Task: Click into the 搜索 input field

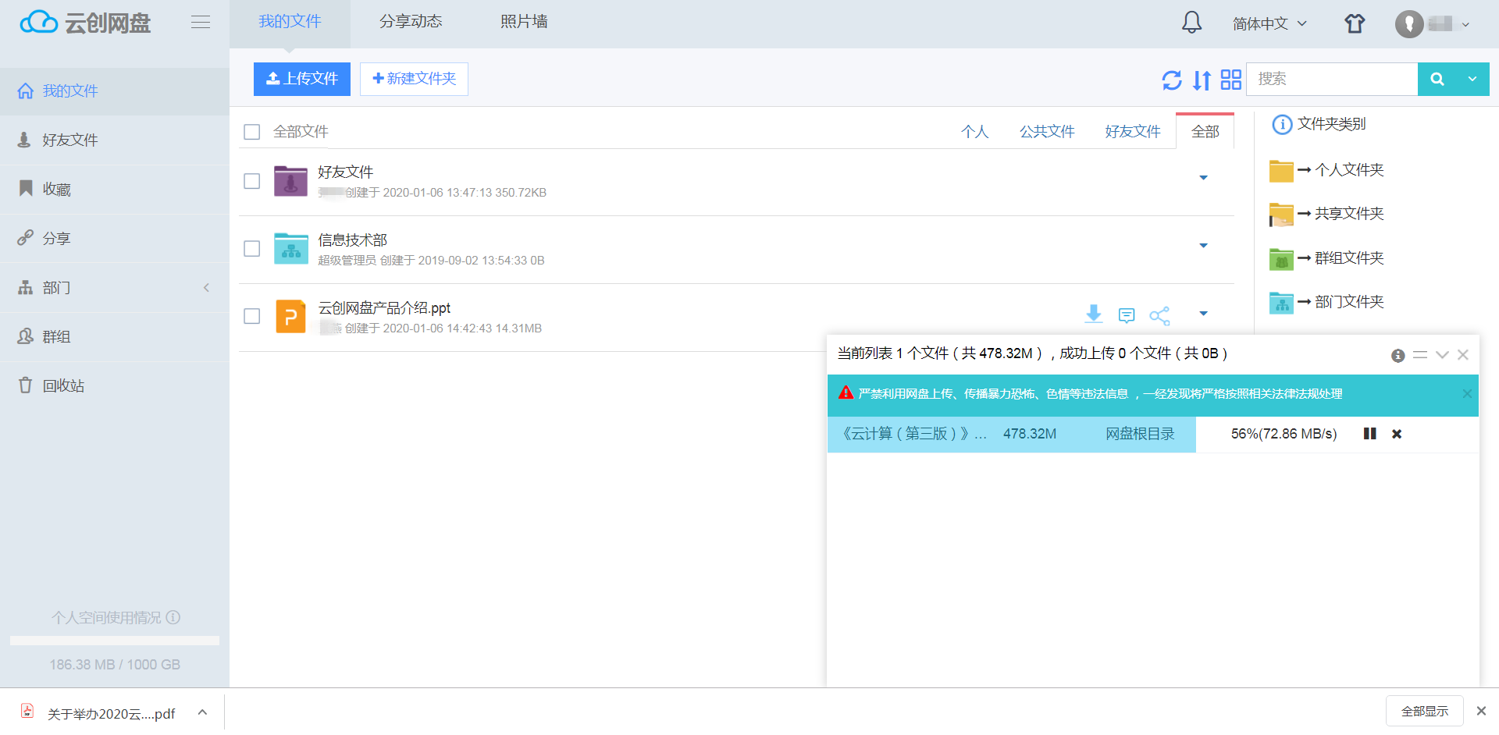Action: click(x=1331, y=80)
